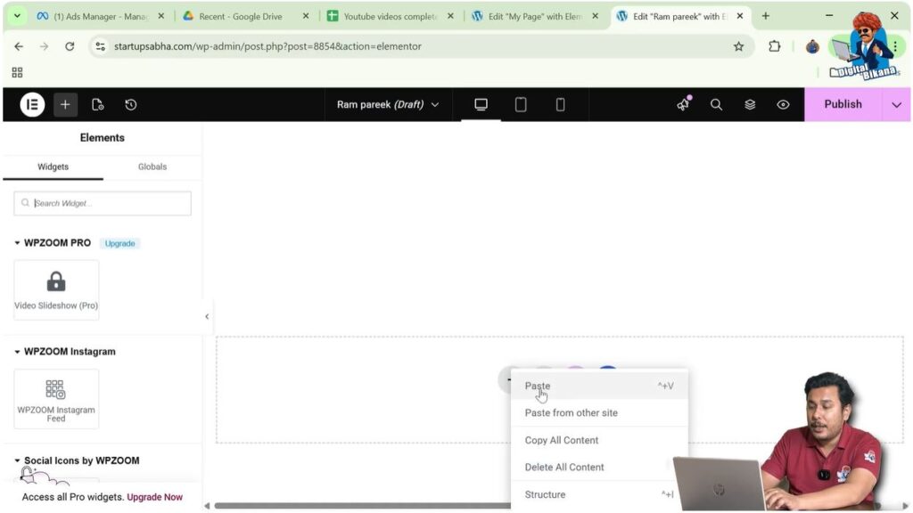Click the Elementor logo menu icon
Screen dimensions: 913x513
click(x=32, y=104)
